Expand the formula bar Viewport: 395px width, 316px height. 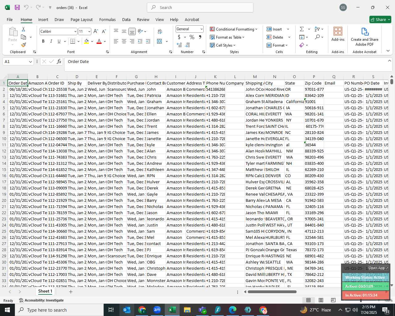coord(389,61)
